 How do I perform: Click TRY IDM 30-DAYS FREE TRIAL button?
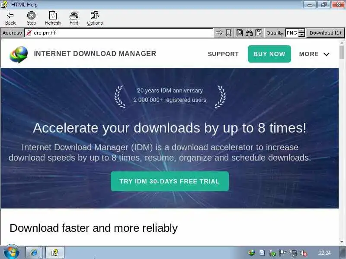point(170,181)
